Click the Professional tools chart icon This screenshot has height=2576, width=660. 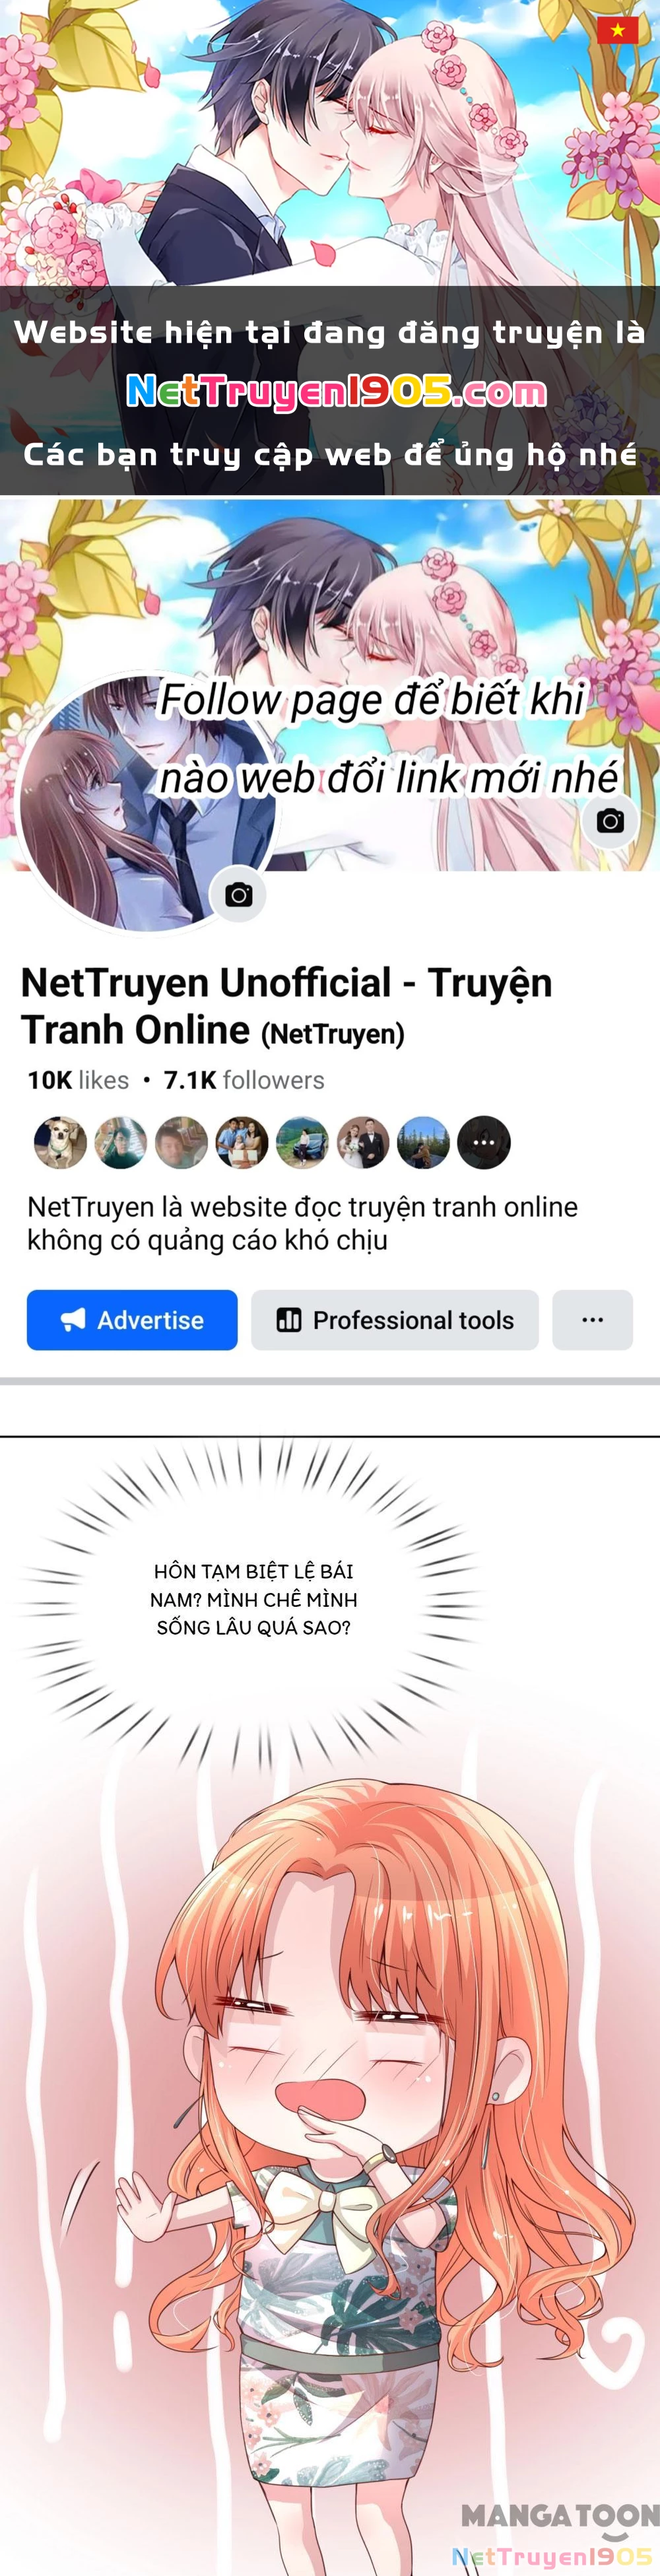click(x=289, y=1320)
